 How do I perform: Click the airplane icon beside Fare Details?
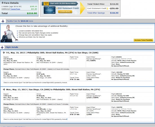[3, 3]
